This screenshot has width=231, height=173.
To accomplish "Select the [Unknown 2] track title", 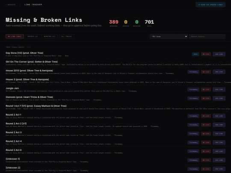I will pyautogui.click(x=13, y=168).
